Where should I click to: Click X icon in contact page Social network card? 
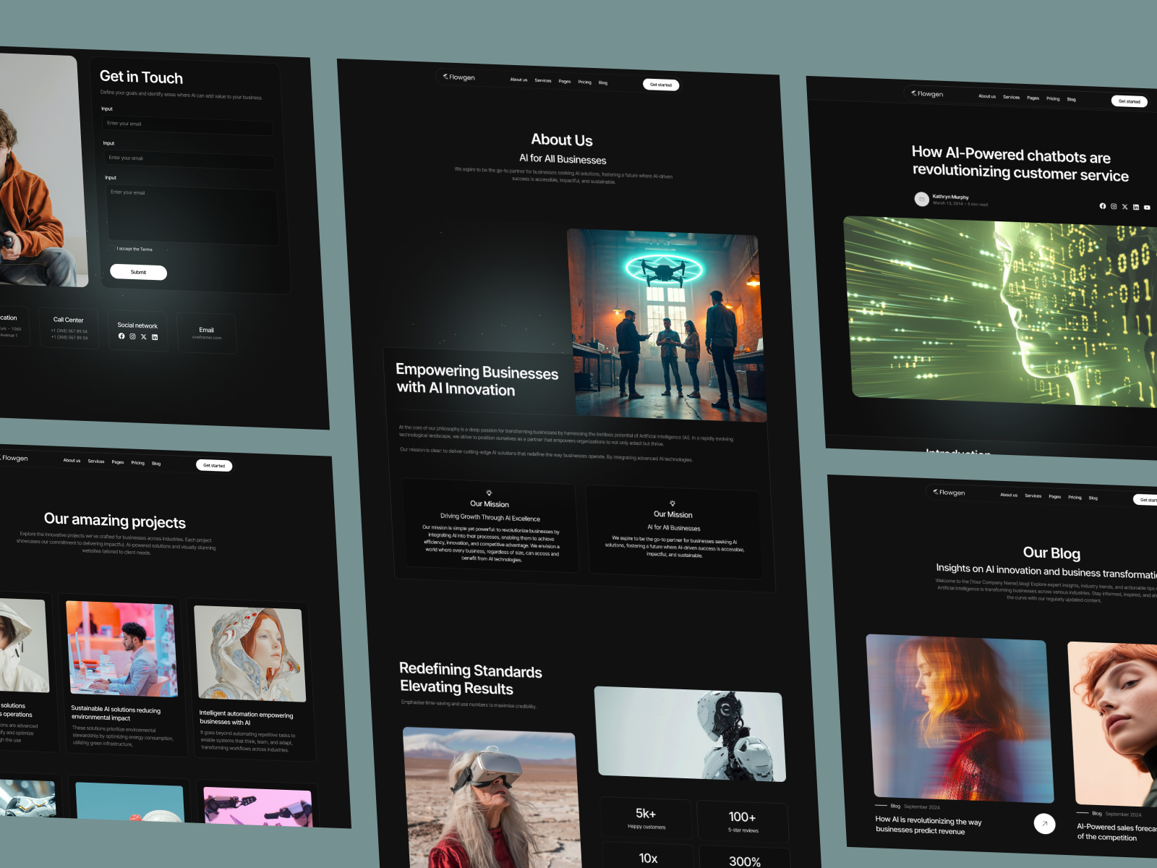(143, 337)
